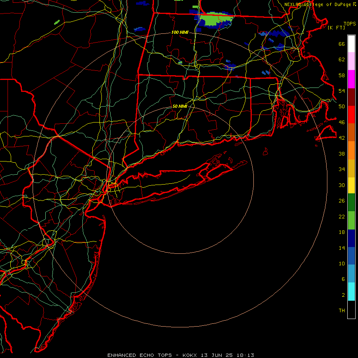358x358 pixels.
Task: Click the "14" legend value
Action: point(342,248)
